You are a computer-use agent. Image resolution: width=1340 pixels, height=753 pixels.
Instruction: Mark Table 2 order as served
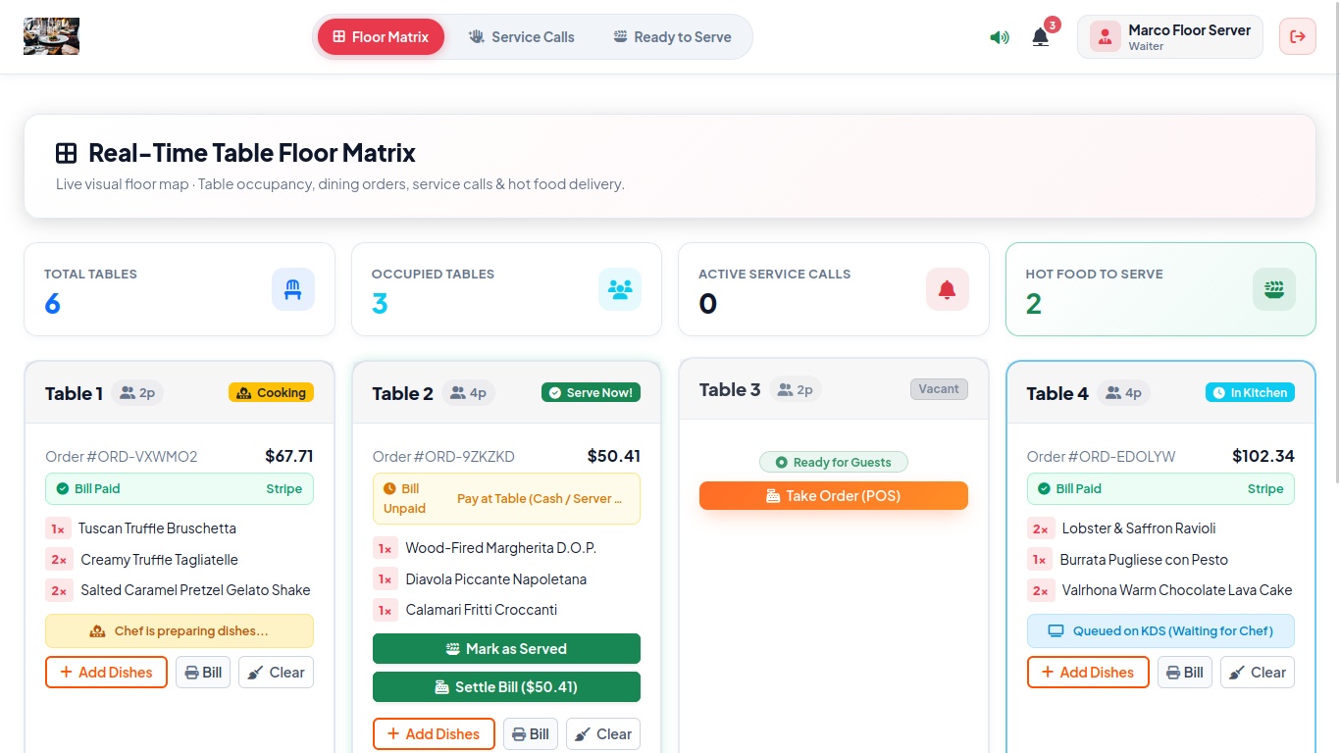pyautogui.click(x=506, y=649)
